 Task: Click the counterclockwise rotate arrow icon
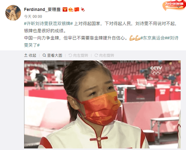pyautogui.click(x=70, y=55)
